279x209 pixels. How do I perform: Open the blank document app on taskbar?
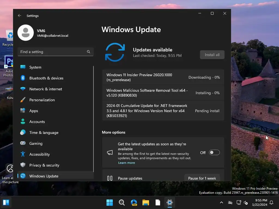158,202
